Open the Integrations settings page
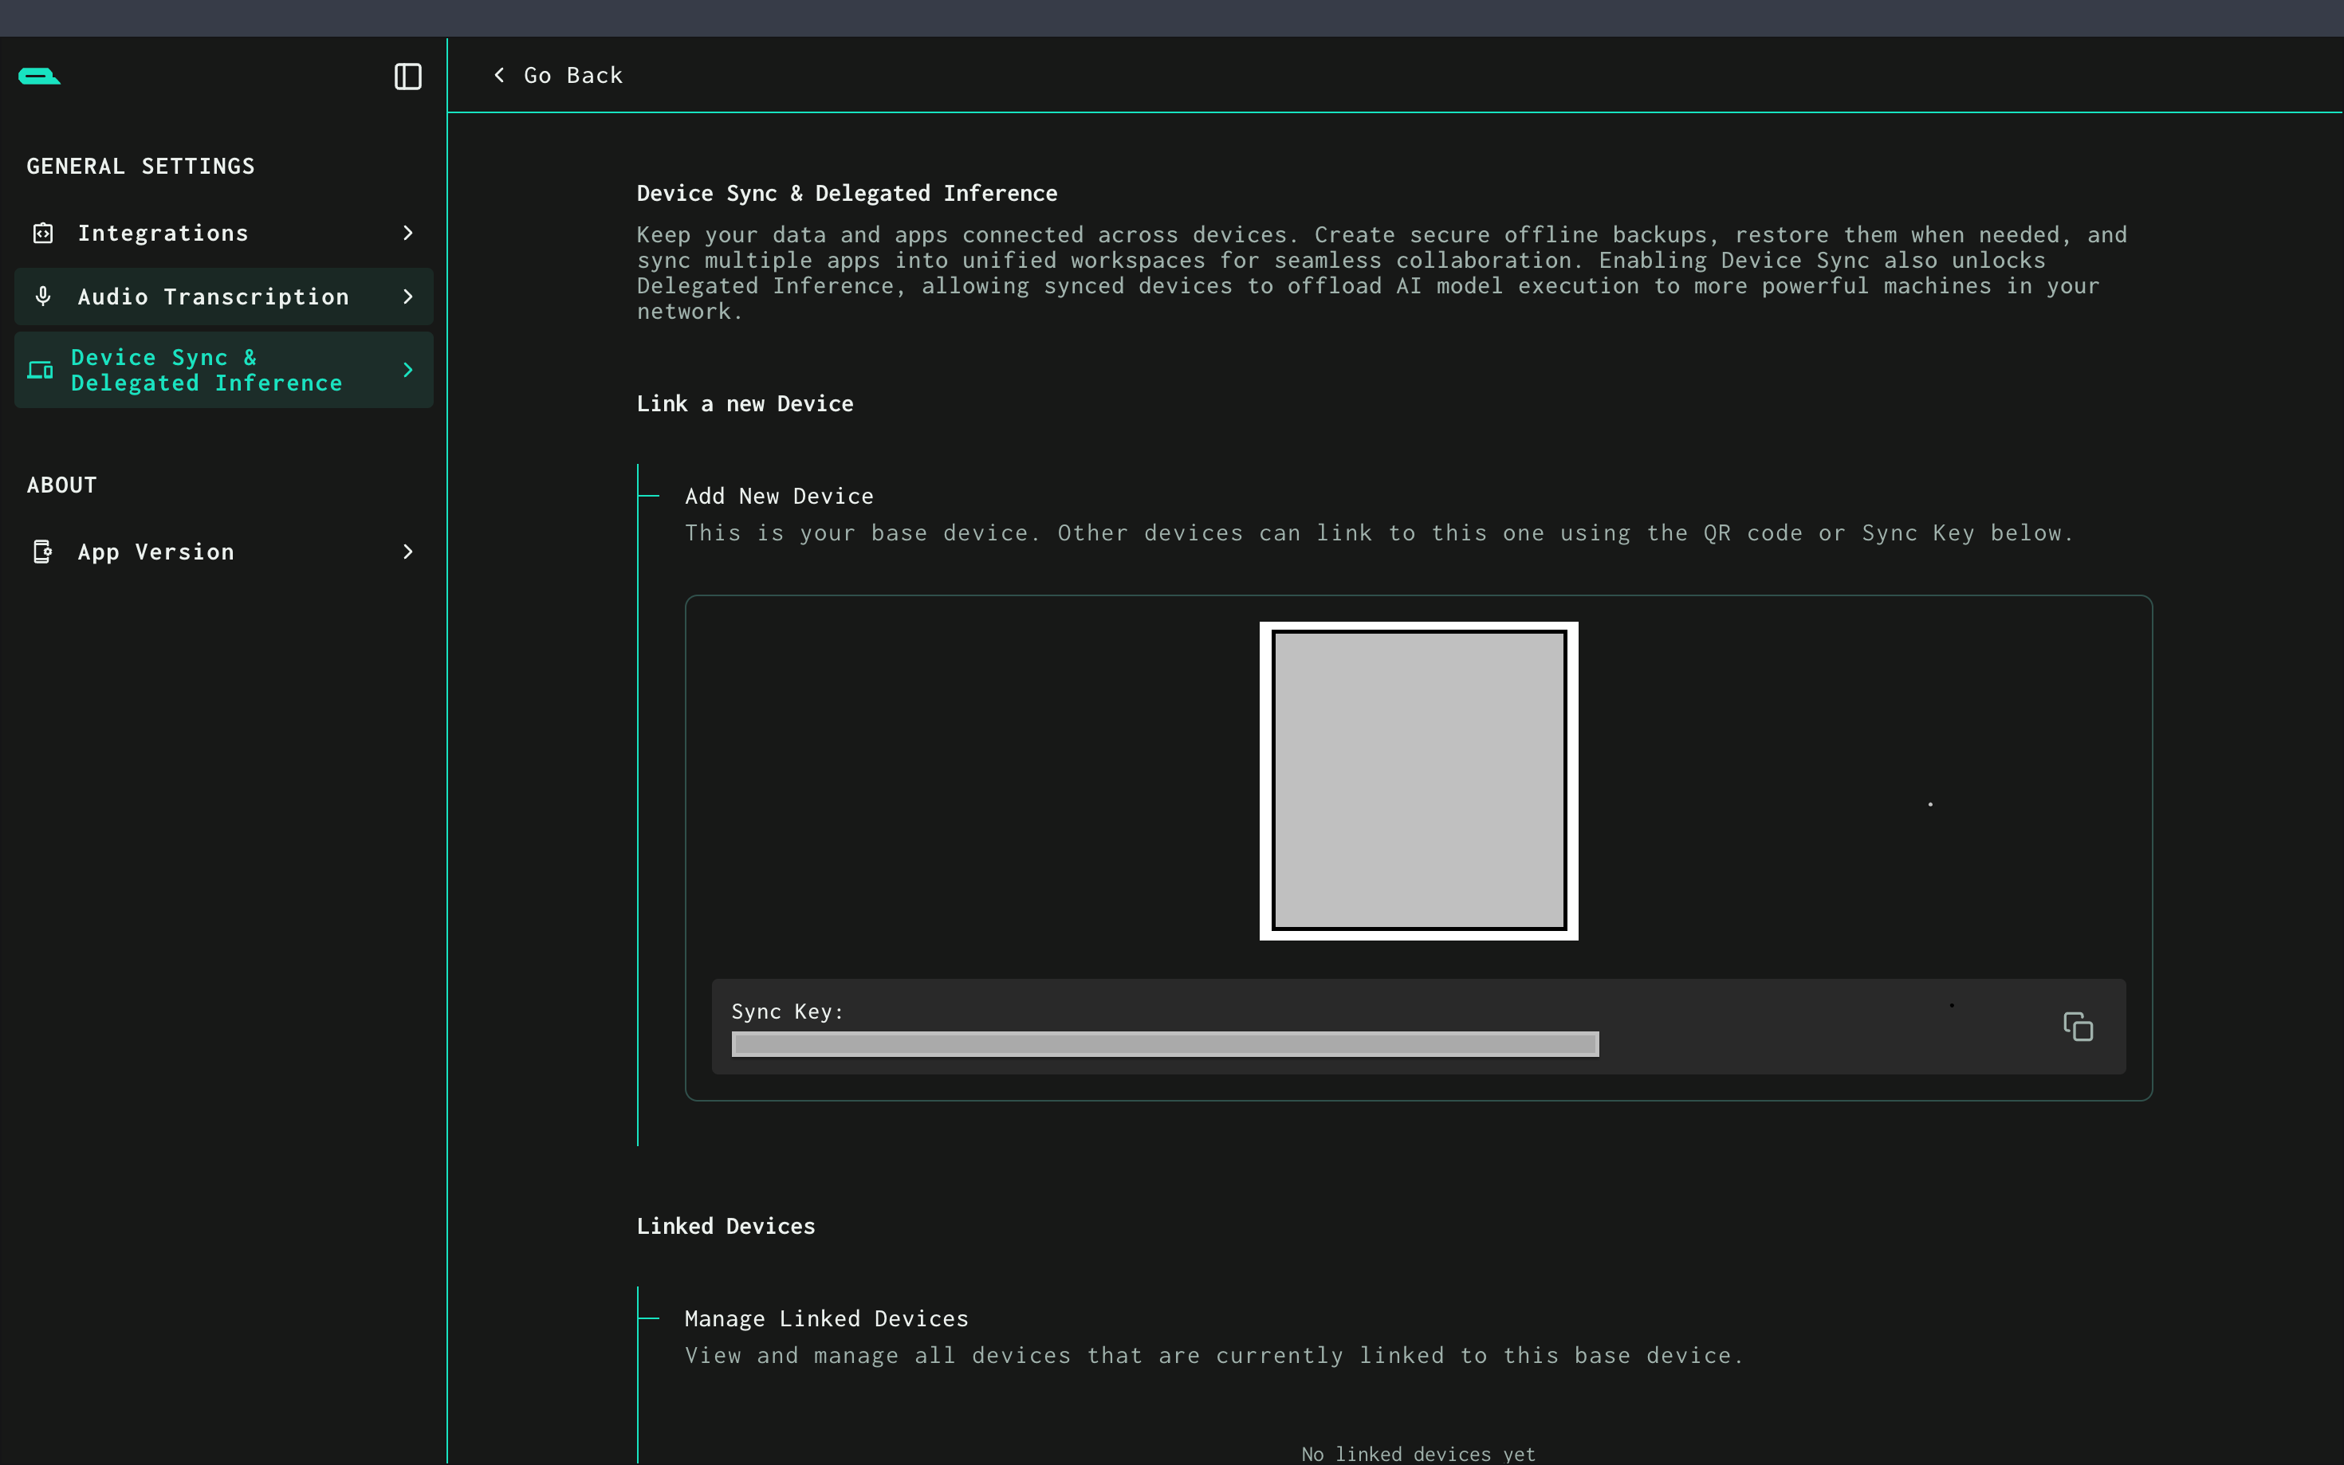 pyautogui.click(x=163, y=234)
